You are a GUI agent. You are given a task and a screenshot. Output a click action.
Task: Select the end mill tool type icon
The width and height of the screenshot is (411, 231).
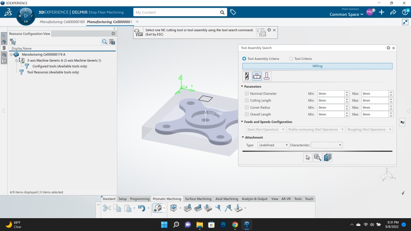(x=247, y=76)
